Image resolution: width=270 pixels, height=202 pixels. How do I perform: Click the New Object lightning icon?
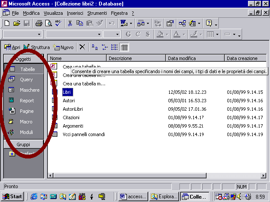(x=192, y=23)
